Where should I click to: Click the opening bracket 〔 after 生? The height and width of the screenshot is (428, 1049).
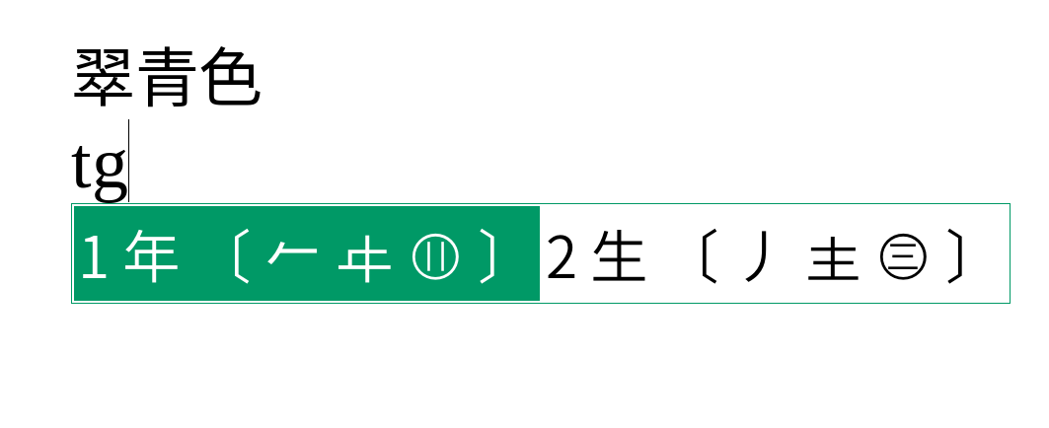(709, 256)
